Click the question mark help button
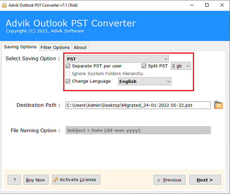Screen dimensions: 230x194 pos(14,180)
